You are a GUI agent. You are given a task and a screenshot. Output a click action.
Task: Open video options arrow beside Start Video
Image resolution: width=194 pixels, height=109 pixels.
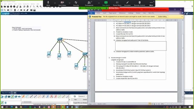tap(69, 3)
